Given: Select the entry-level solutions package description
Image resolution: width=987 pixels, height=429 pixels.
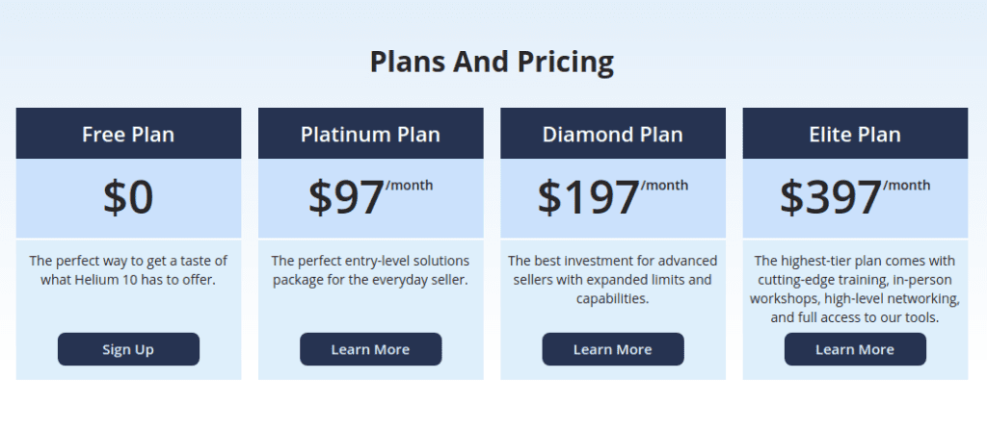Looking at the screenshot, I should coord(371,270).
